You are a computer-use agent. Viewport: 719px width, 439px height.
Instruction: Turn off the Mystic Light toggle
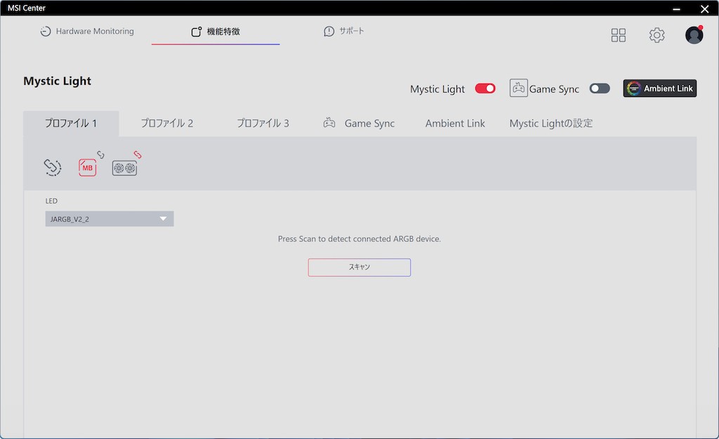click(485, 89)
